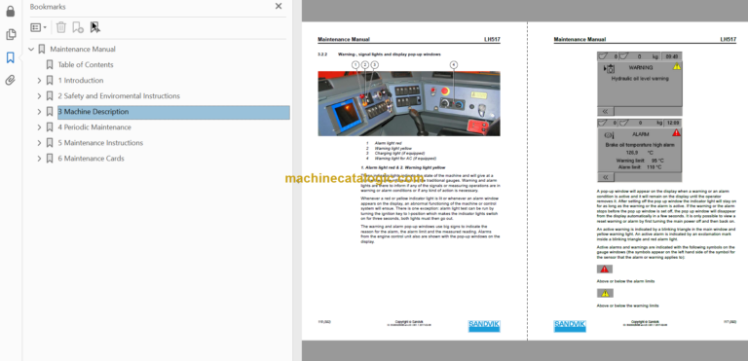
Task: Click the 'Warning light yellow' legend line
Action: (393, 148)
